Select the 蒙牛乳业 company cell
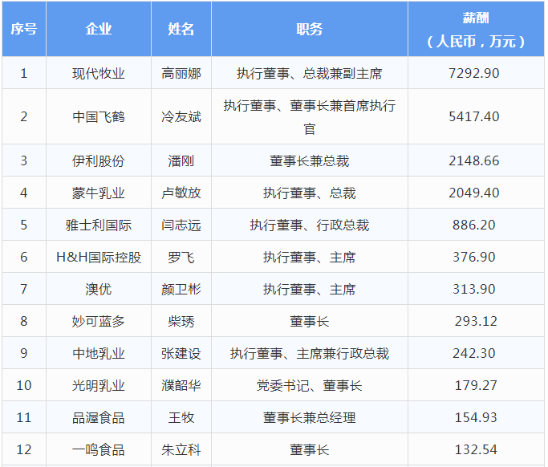This screenshot has width=548, height=467. point(99,193)
